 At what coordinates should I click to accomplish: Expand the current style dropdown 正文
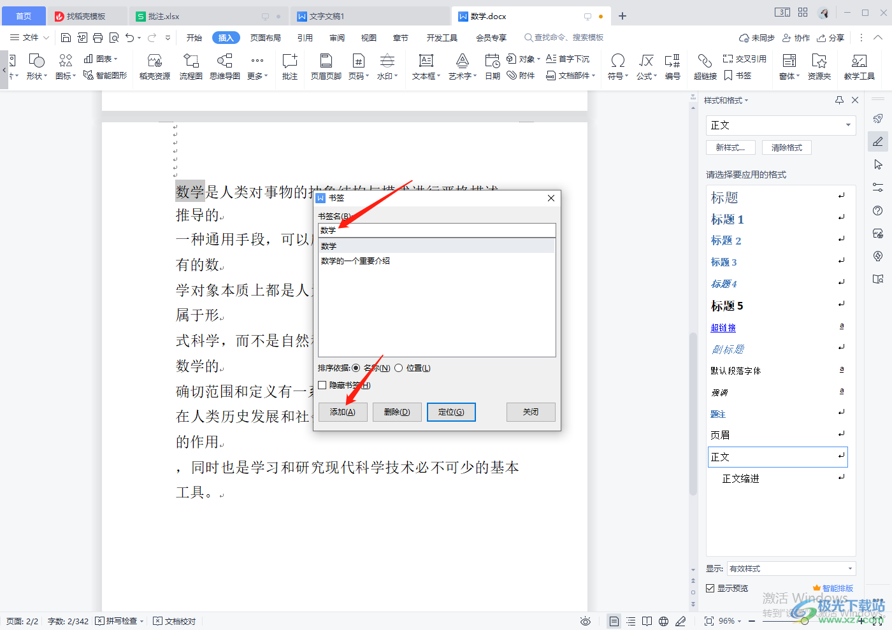pyautogui.click(x=849, y=125)
